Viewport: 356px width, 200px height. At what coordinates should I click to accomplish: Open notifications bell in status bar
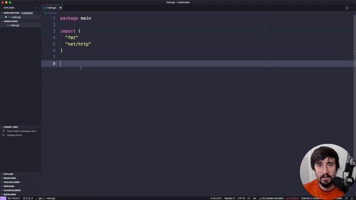point(352,198)
